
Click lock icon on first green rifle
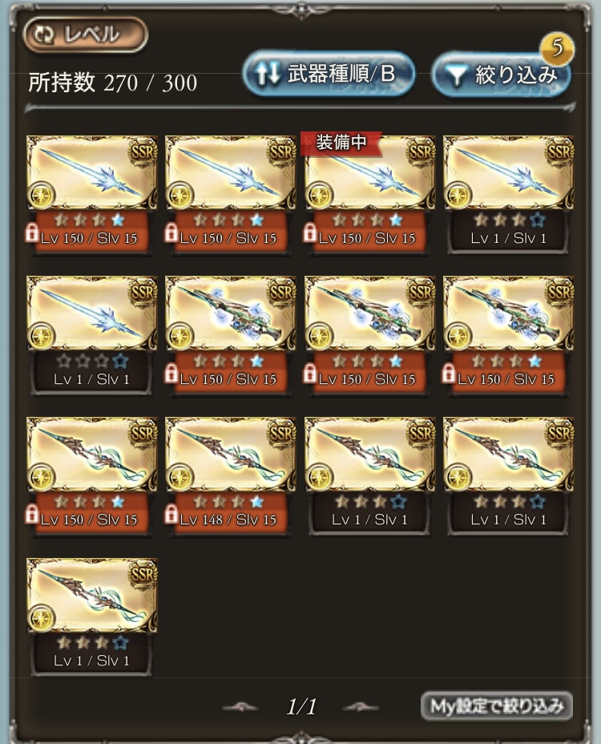click(x=171, y=374)
